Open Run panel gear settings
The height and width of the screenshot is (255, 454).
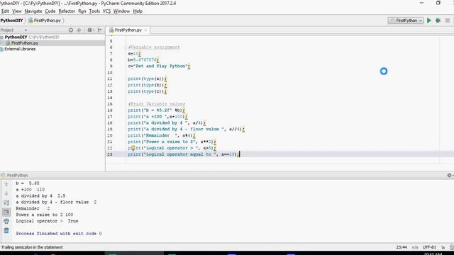tap(449, 175)
